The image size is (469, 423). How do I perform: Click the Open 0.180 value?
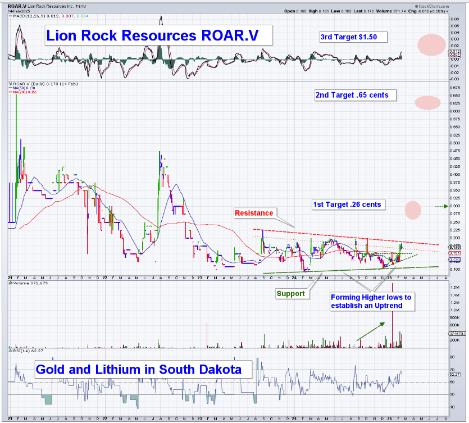pyautogui.click(x=295, y=11)
